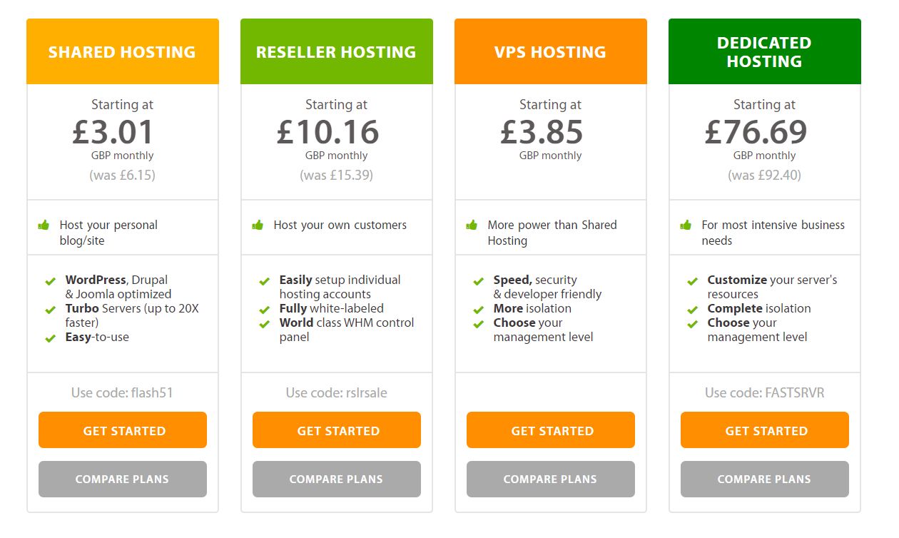The height and width of the screenshot is (538, 899).
Task: Compare plans for VPS Hosting
Action: point(551,479)
